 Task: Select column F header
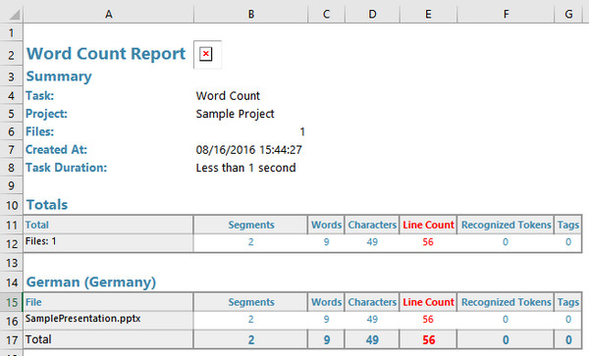pyautogui.click(x=506, y=15)
